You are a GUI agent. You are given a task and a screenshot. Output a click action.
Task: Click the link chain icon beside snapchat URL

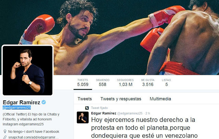click(5, 137)
